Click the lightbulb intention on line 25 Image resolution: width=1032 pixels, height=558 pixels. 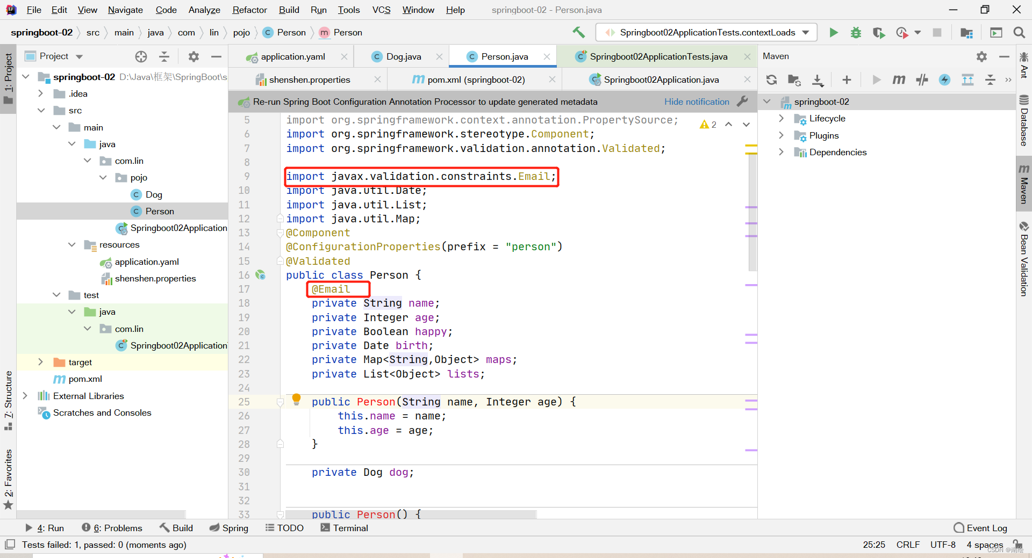click(x=296, y=398)
